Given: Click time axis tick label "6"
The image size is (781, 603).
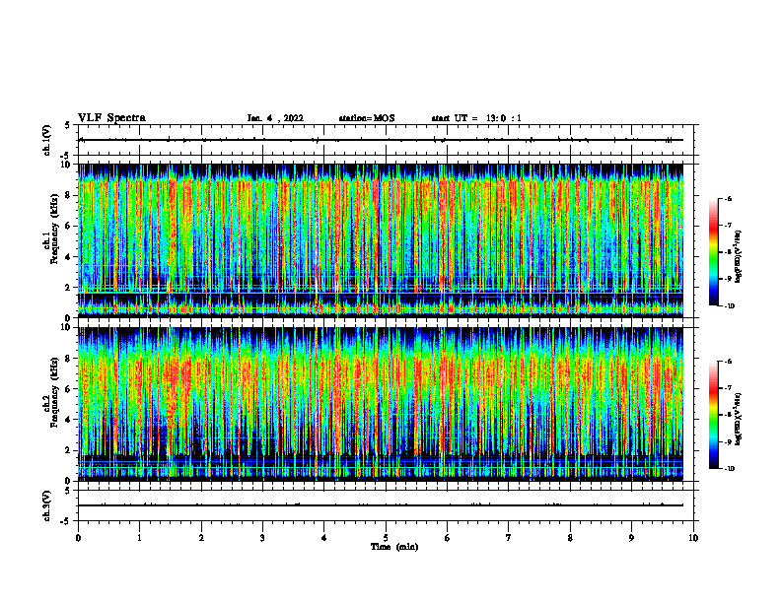Looking at the screenshot, I should click(x=448, y=538).
